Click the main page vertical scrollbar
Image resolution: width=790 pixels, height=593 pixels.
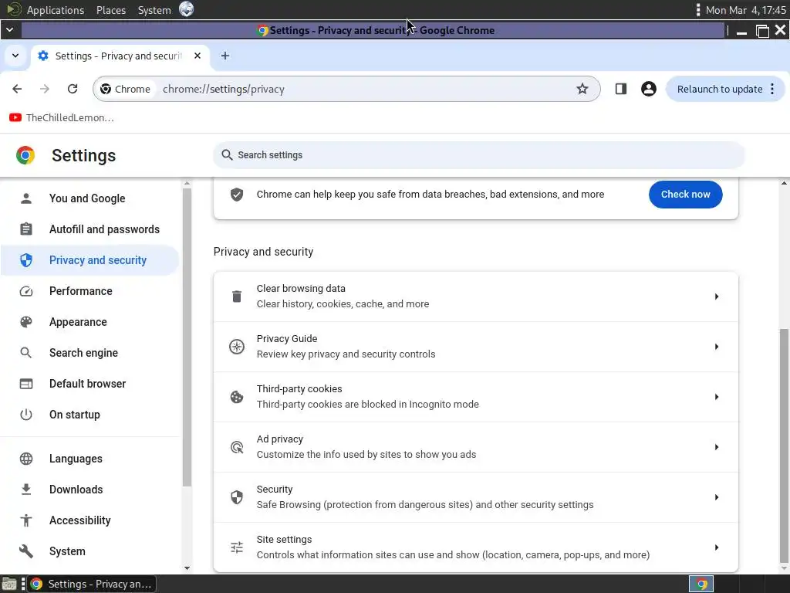(x=784, y=444)
